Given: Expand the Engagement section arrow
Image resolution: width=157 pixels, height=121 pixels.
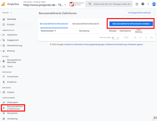Looking at the screenshot, I should [1, 40].
